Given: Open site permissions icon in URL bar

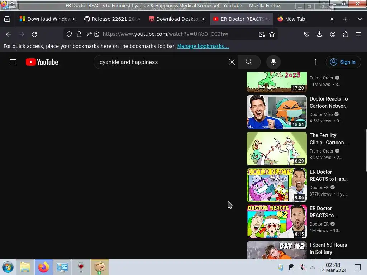Looking at the screenshot, I should 89,34.
